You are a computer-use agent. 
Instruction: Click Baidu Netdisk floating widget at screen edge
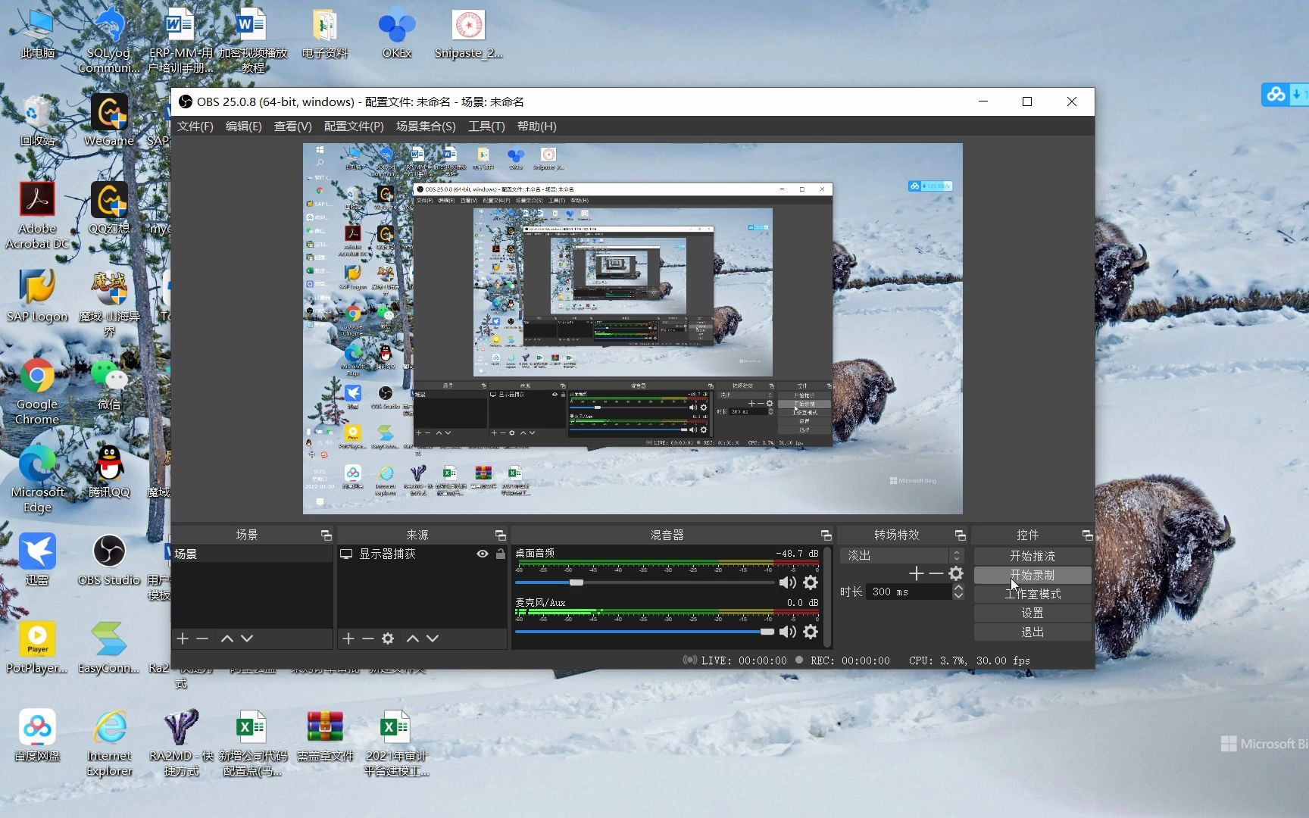click(1285, 95)
